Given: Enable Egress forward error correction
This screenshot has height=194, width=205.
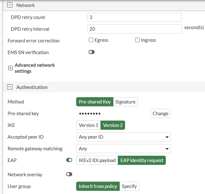Looking at the screenshot, I should 91,40.
